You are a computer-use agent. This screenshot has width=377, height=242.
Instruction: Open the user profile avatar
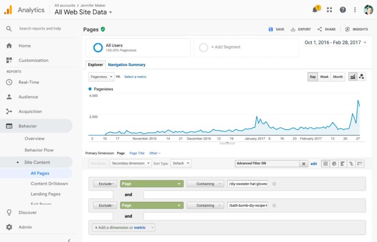coord(368,10)
